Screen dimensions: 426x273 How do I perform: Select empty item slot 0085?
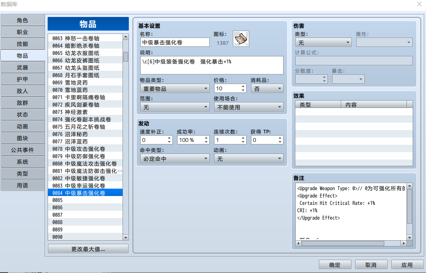click(x=85, y=200)
